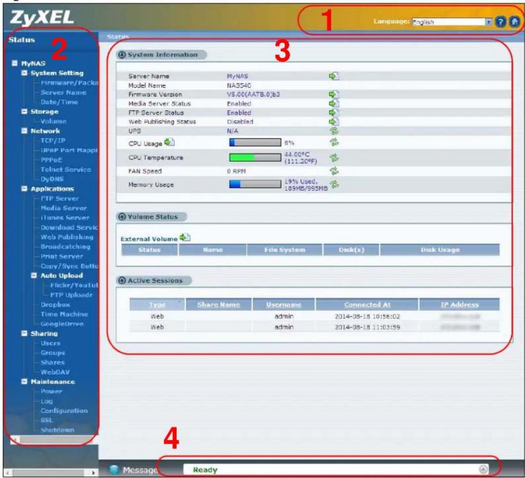The height and width of the screenshot is (478, 525).
Task: Refresh the CPU Temperature reading
Action: 334,158
